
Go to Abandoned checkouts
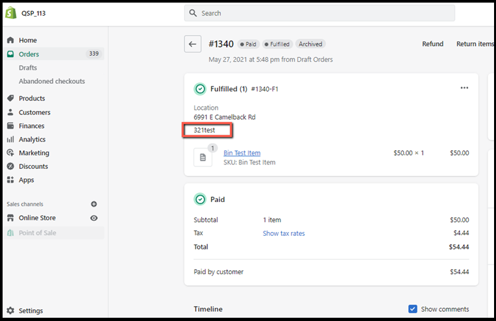pos(52,81)
